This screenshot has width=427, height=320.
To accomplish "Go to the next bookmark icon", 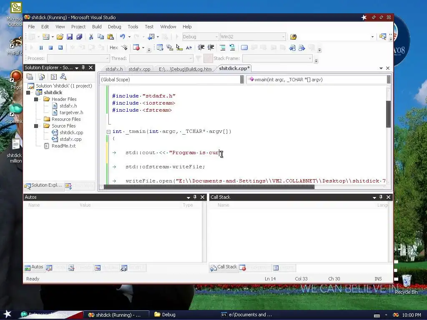I will (302, 47).
